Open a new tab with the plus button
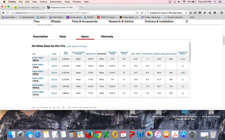This screenshot has width=225, height=140. click(81, 8)
